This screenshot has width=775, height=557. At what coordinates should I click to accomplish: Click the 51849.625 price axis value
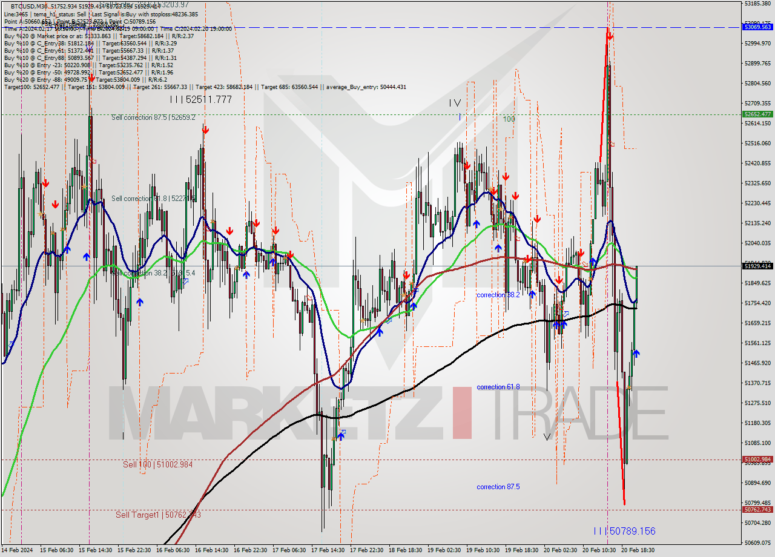(757, 283)
